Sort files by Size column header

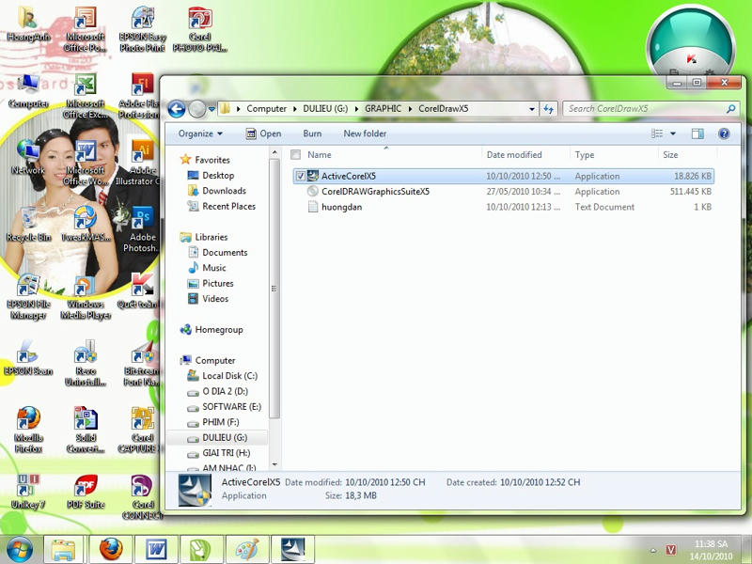click(670, 154)
